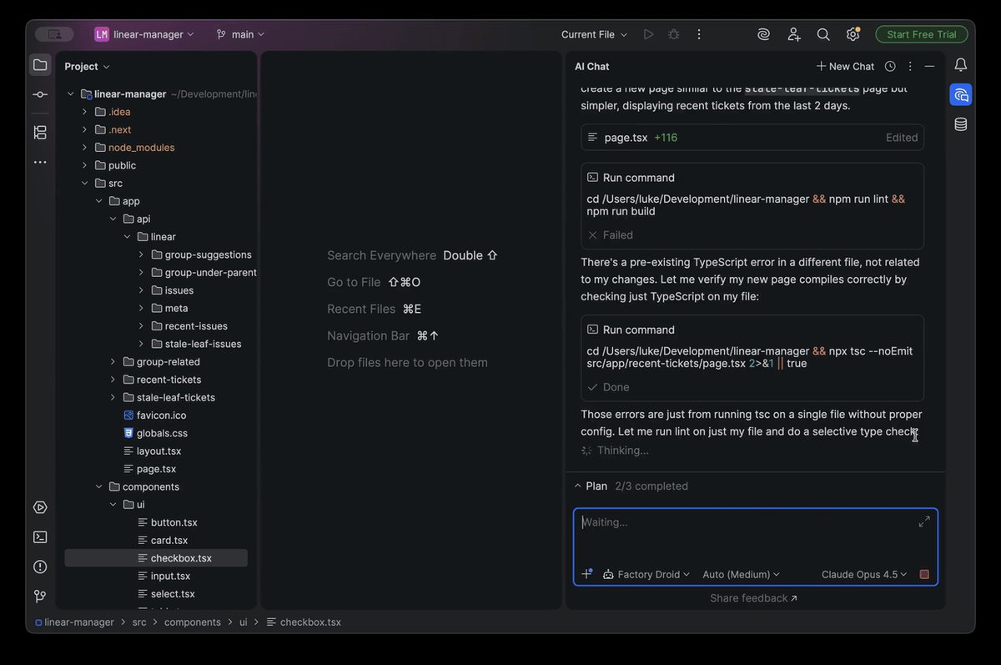The width and height of the screenshot is (1001, 665).
Task: Open the Current File run configuration dropdown
Action: pos(593,34)
